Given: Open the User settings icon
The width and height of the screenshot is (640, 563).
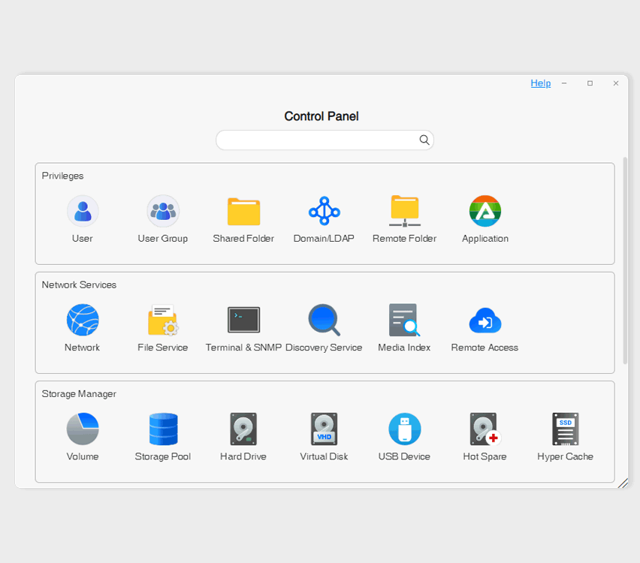Looking at the screenshot, I should [x=83, y=212].
